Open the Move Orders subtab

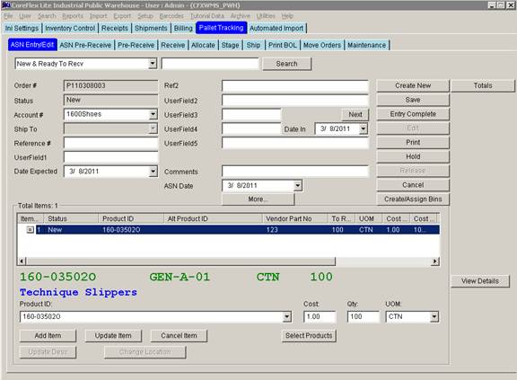tap(322, 45)
